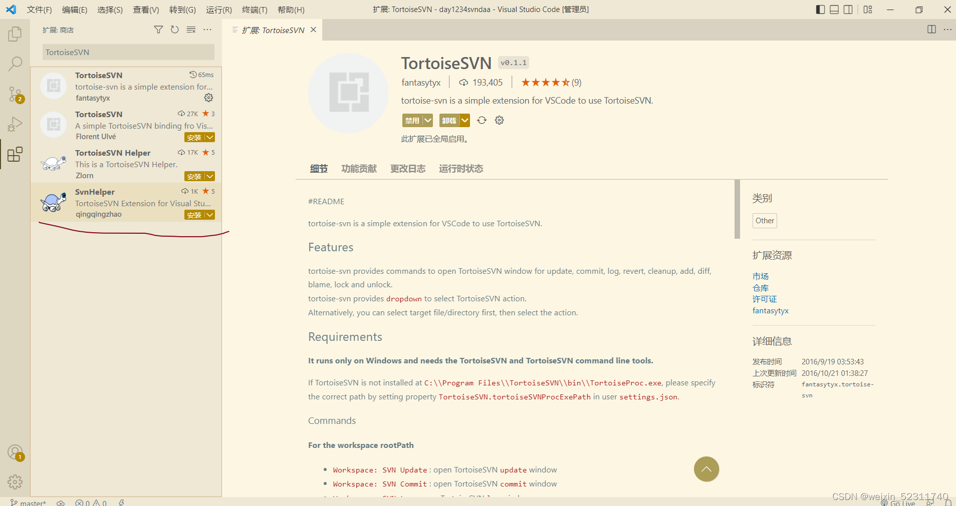This screenshot has height=506, width=956.
Task: Select the Other category tag
Action: pos(765,221)
